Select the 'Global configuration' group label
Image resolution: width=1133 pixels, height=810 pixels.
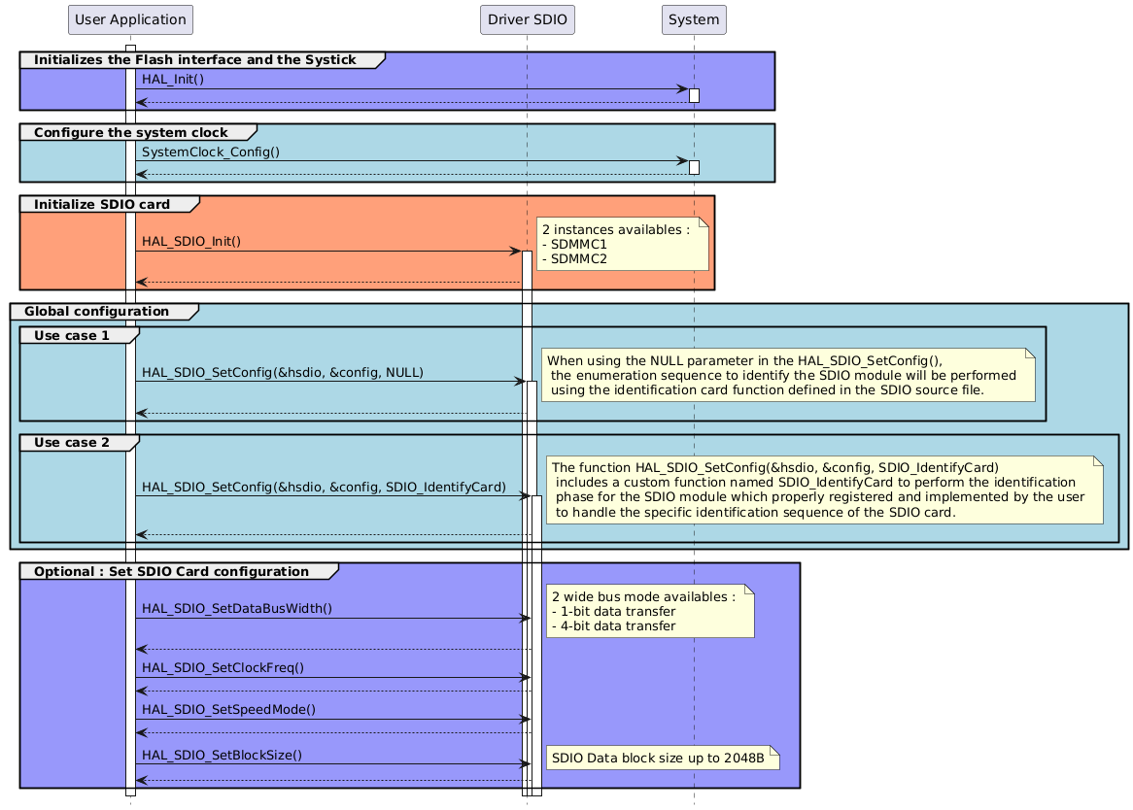pyautogui.click(x=97, y=312)
